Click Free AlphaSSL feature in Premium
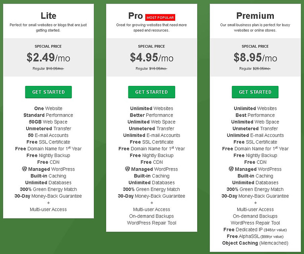The height and width of the screenshot is (254, 304). [255, 237]
